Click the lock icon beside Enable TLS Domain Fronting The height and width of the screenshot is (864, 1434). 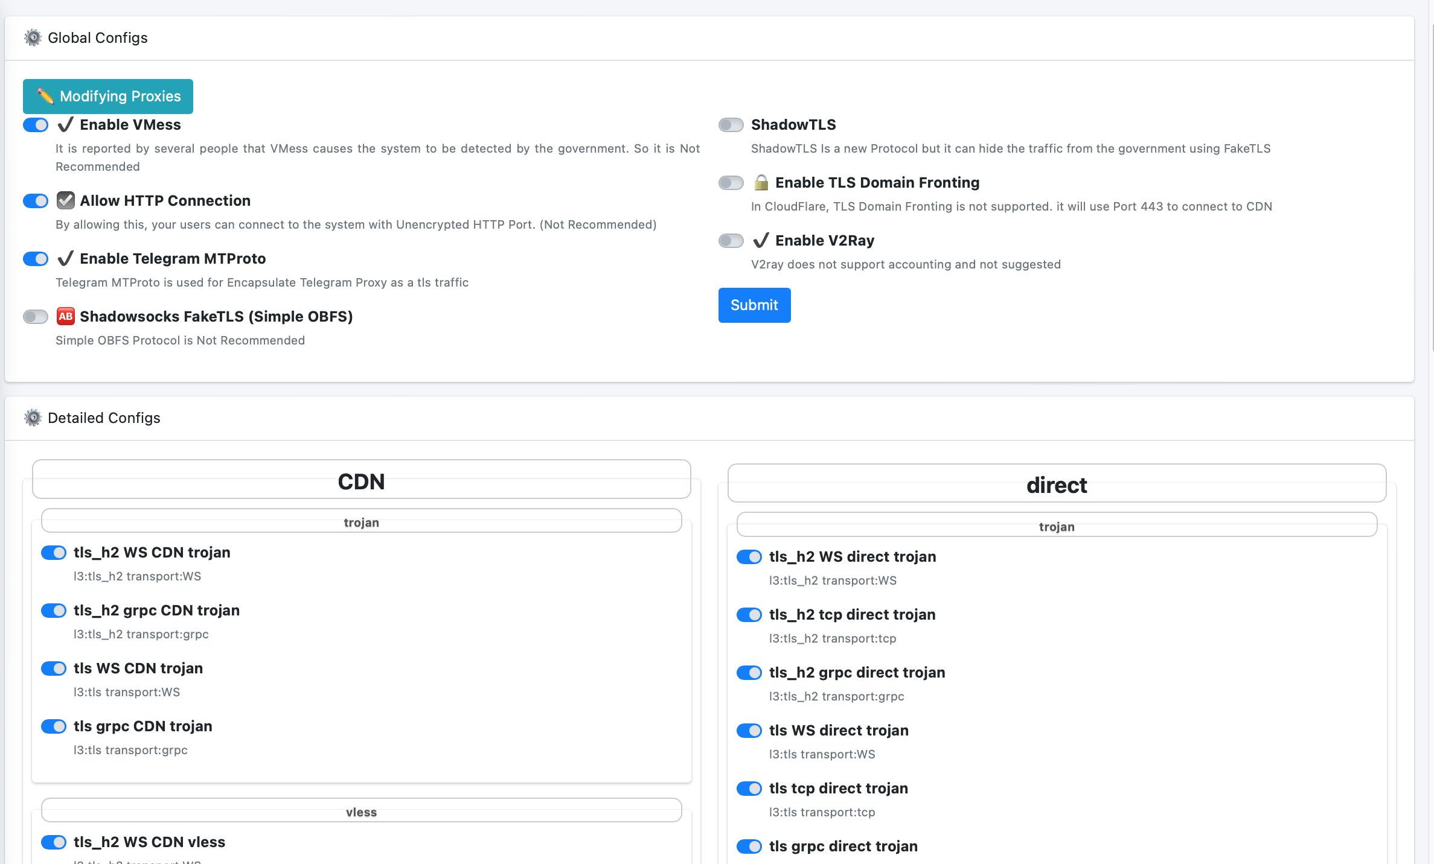click(761, 182)
